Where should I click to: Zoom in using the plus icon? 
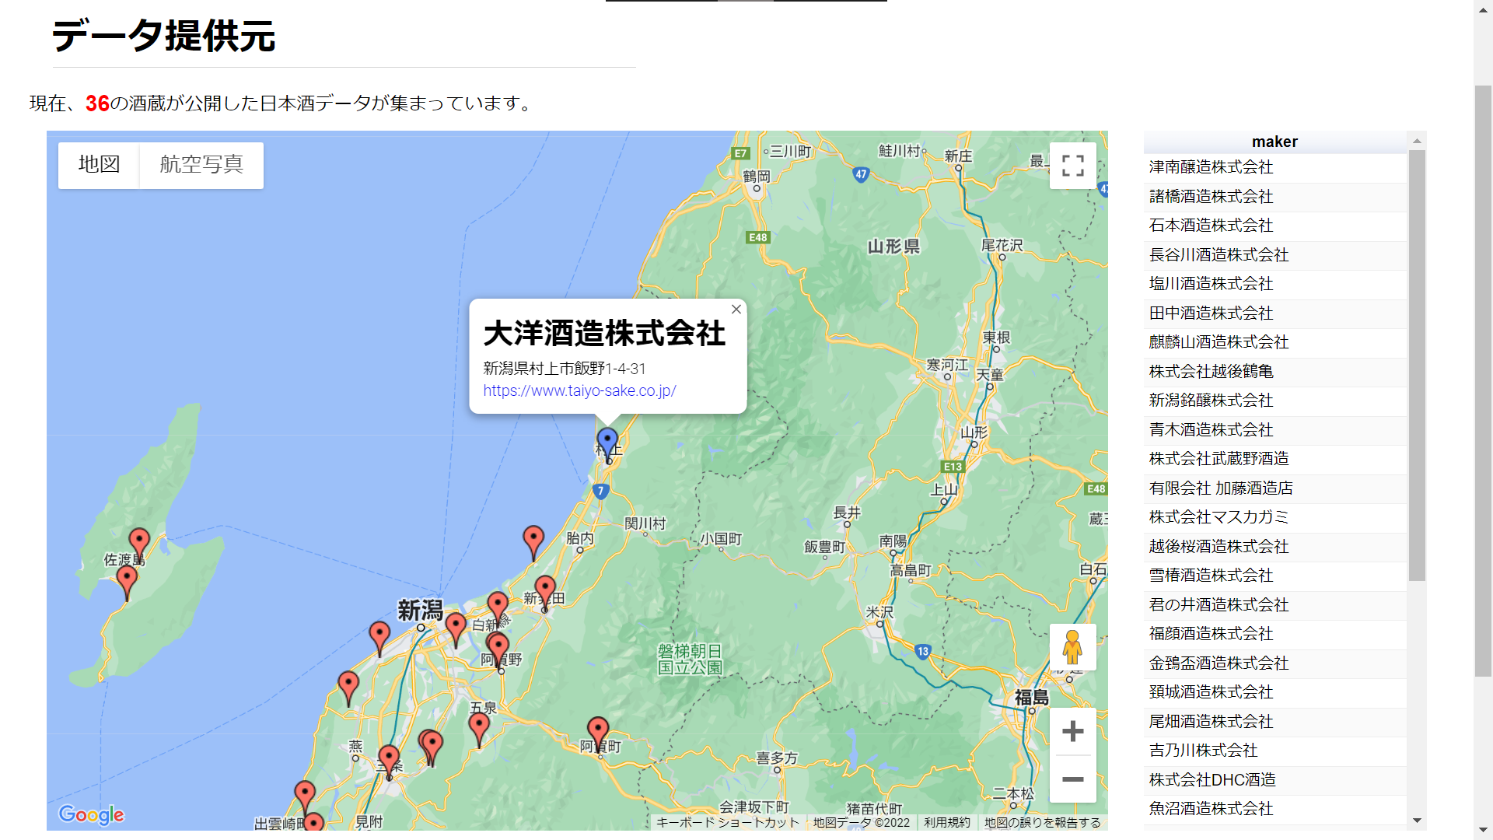tap(1072, 730)
